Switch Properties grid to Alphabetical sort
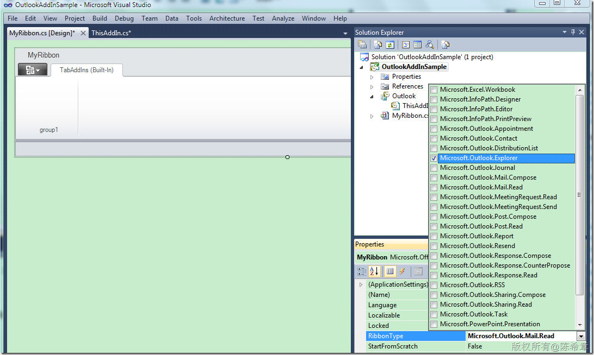This screenshot has width=594, height=355. [374, 271]
